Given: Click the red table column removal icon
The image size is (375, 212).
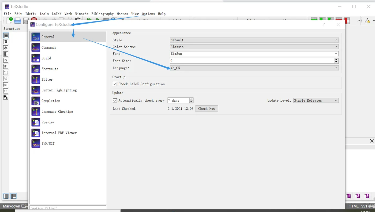Looking at the screenshot, I should pyautogui.click(x=347, y=20).
